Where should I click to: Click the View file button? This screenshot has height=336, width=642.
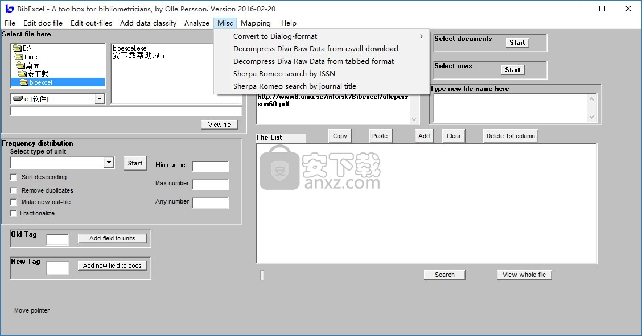pyautogui.click(x=220, y=125)
